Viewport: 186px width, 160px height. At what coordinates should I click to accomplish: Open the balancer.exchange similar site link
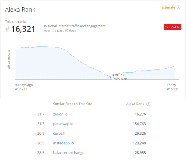(69, 153)
